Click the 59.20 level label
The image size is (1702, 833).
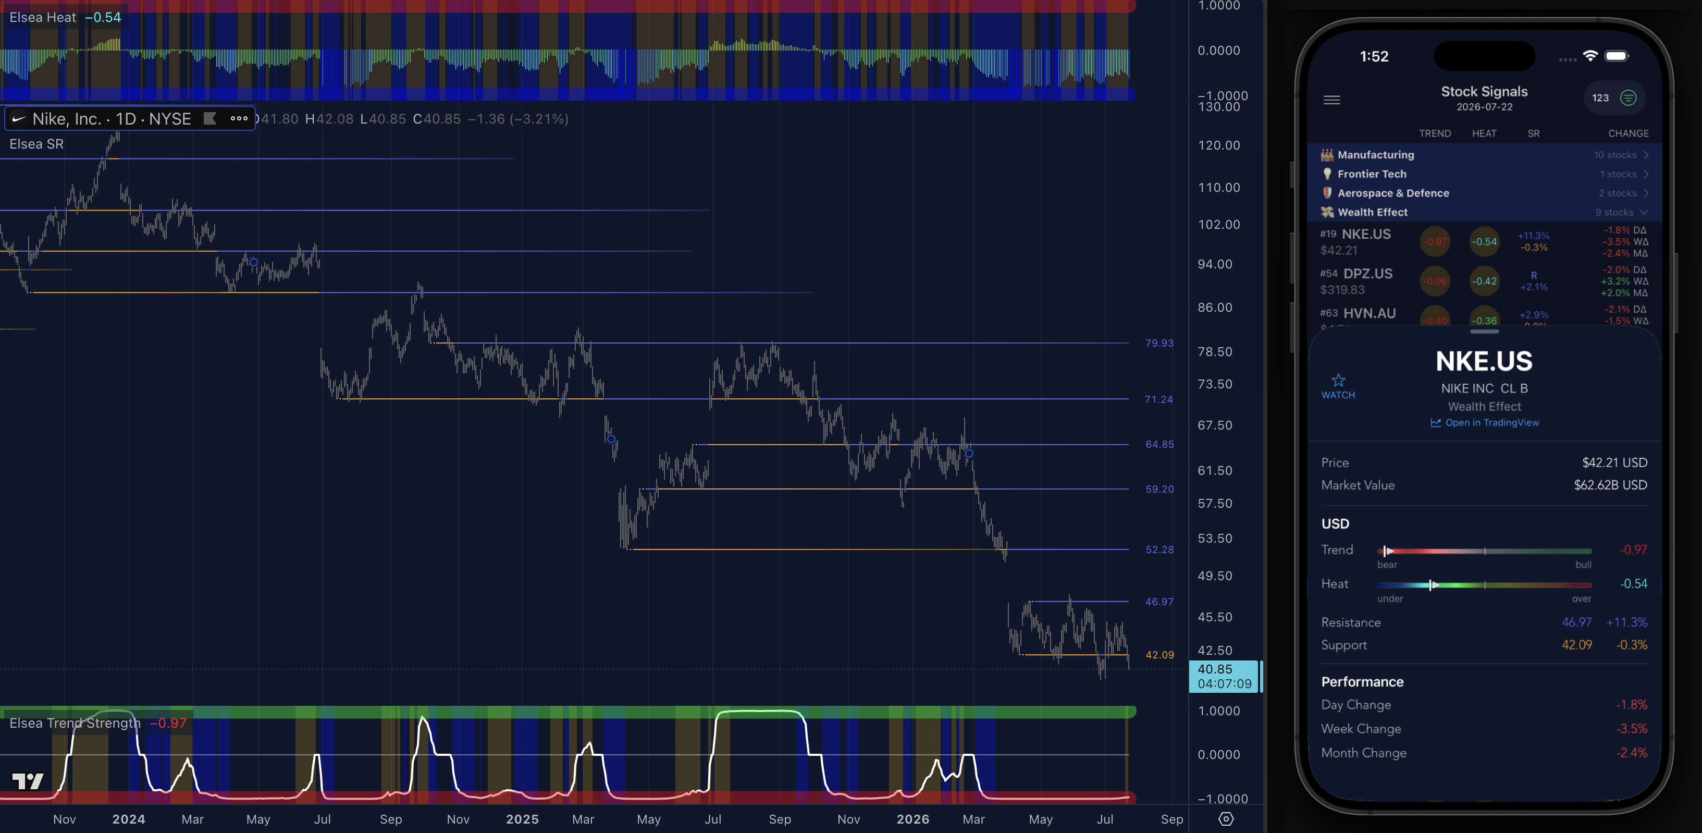(x=1160, y=489)
